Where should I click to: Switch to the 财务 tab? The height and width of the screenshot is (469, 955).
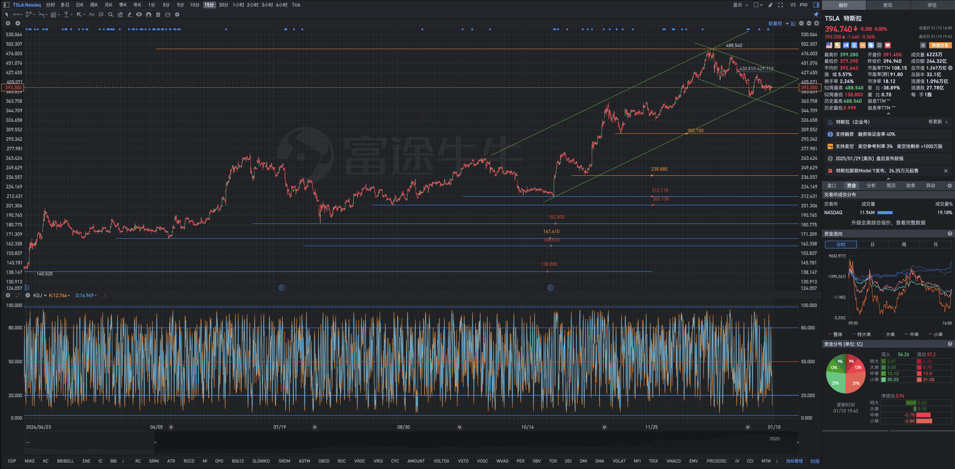(x=911, y=186)
